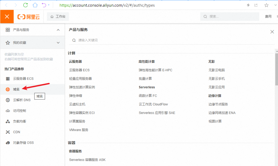Screen dimensions: 278x166
Task: Open the 云服务器 ECS product link
Action: tap(79, 70)
